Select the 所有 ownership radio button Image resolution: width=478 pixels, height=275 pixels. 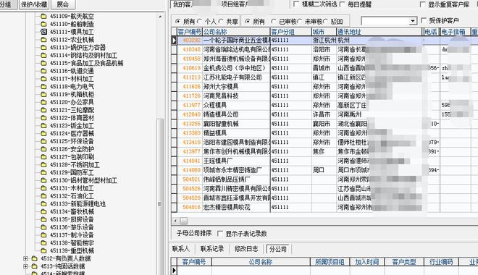tap(177, 22)
